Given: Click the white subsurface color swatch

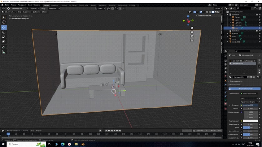Looking at the screenshot, I should [x=250, y=121].
